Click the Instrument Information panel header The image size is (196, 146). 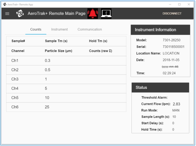160,30
